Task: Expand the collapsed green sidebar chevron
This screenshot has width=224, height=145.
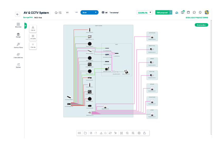Action: (x=25, y=26)
